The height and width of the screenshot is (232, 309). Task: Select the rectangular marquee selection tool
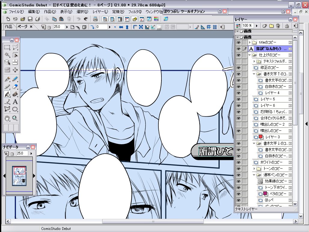(7, 47)
